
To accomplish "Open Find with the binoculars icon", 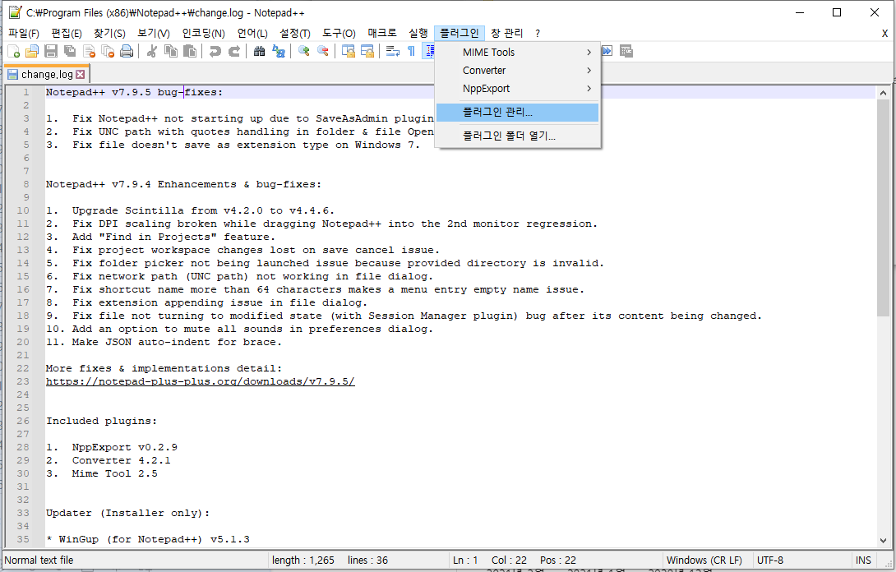I will (260, 52).
